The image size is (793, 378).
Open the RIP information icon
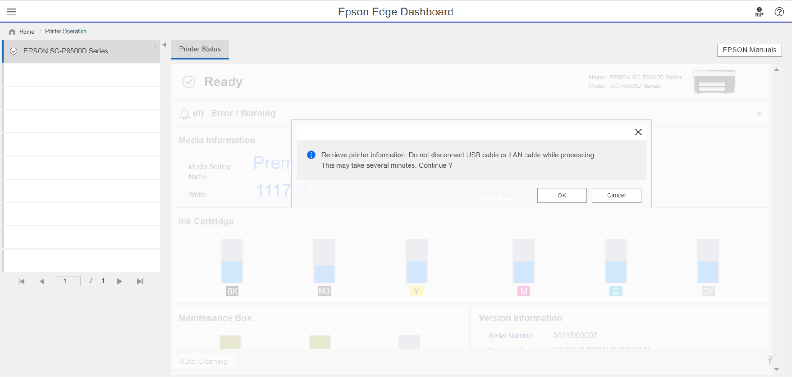point(760,12)
